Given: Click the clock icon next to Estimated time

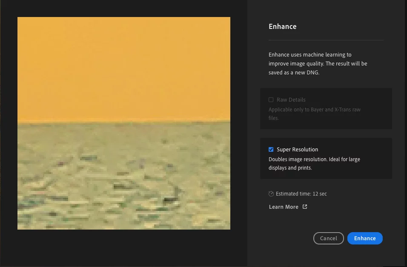Looking at the screenshot, I should point(271,194).
